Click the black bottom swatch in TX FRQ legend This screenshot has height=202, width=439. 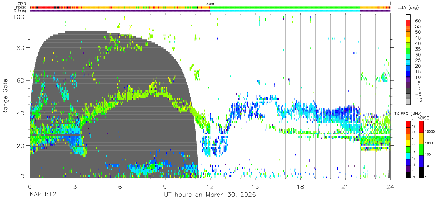coord(408,175)
